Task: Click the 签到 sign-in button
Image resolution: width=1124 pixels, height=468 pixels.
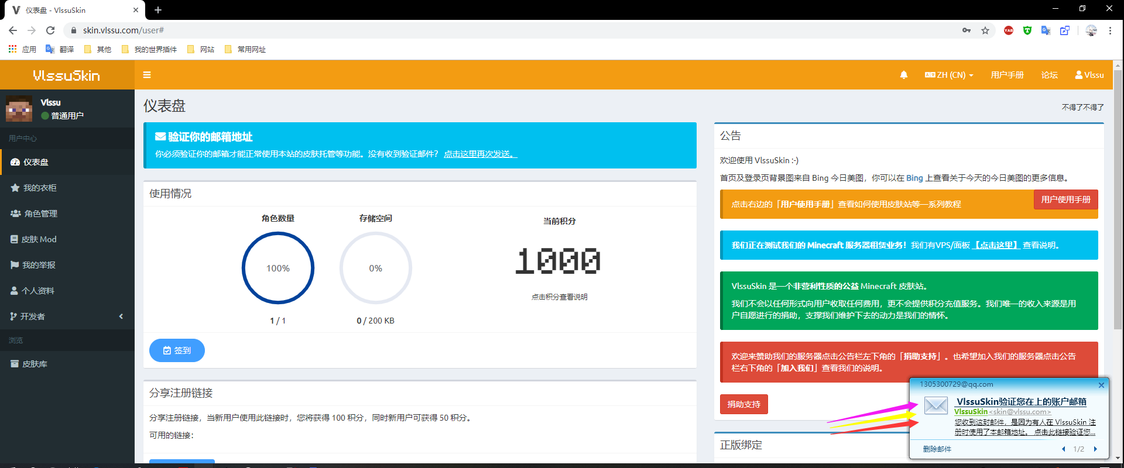Action: tap(177, 350)
